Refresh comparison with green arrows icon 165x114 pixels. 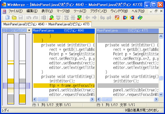(x=140, y=17)
